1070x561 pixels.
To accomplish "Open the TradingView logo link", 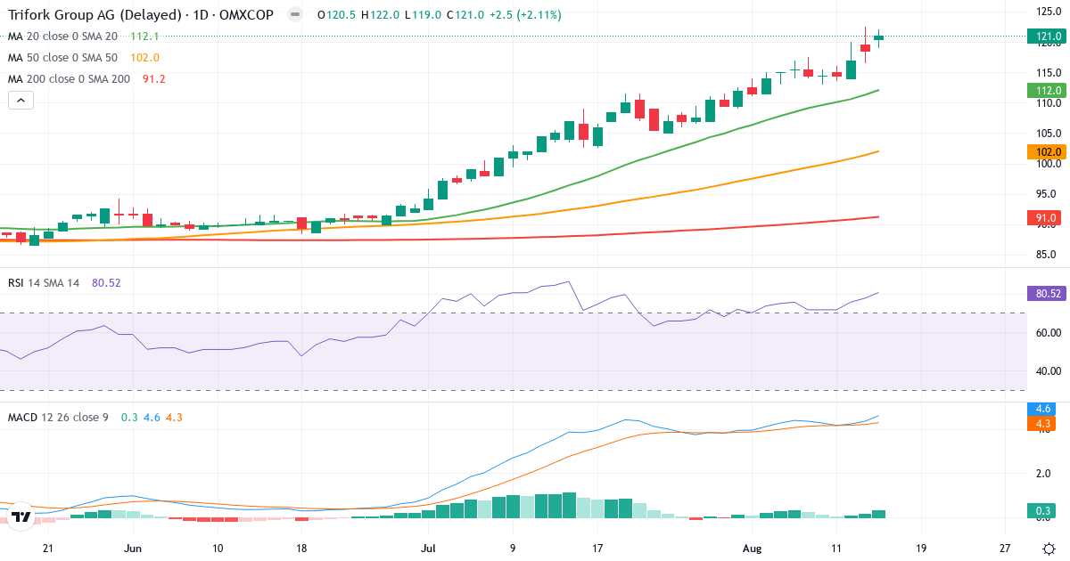I will (21, 516).
